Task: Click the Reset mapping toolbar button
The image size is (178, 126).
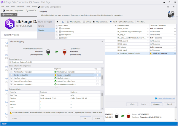Action: [113, 22]
